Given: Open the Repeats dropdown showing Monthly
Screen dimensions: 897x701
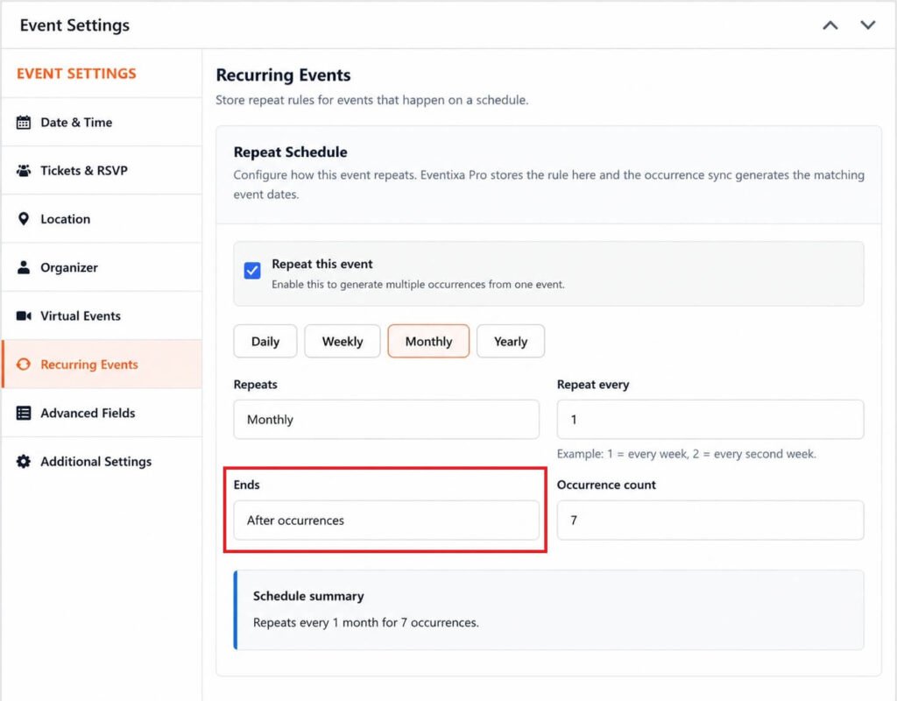Looking at the screenshot, I should coord(386,420).
